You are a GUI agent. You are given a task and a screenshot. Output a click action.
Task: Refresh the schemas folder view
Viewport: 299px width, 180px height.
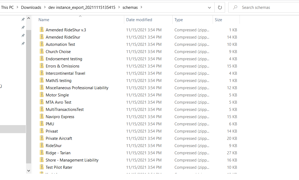(219, 7)
